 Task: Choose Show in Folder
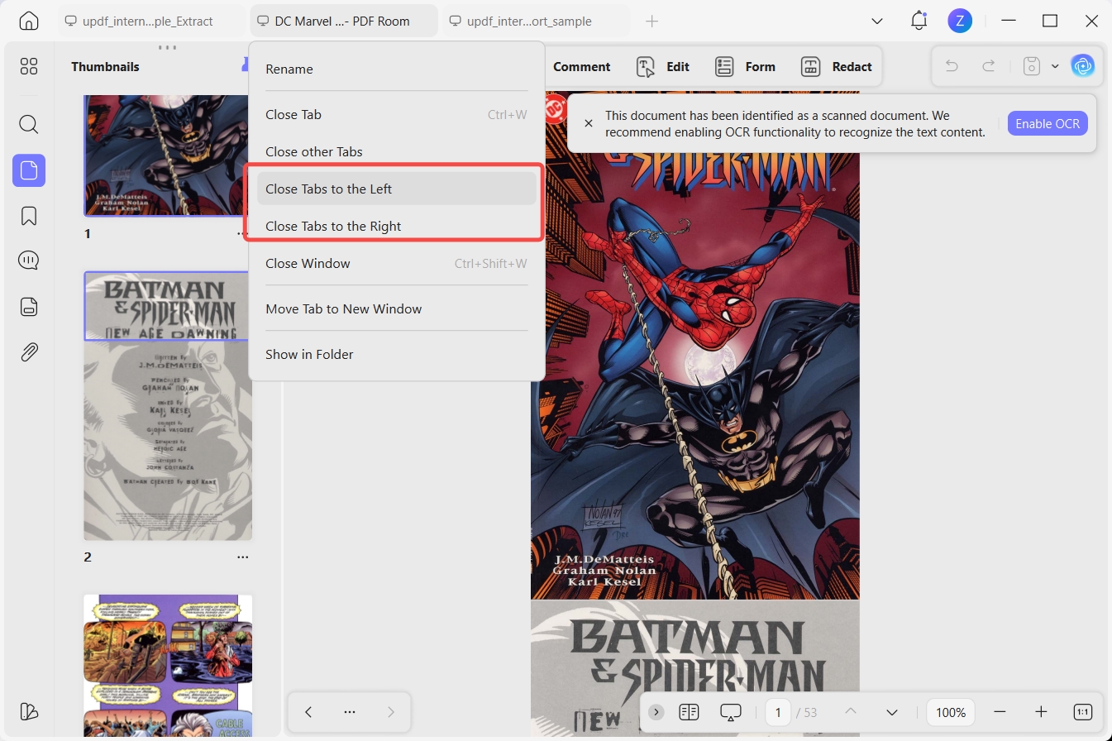[x=397, y=354]
